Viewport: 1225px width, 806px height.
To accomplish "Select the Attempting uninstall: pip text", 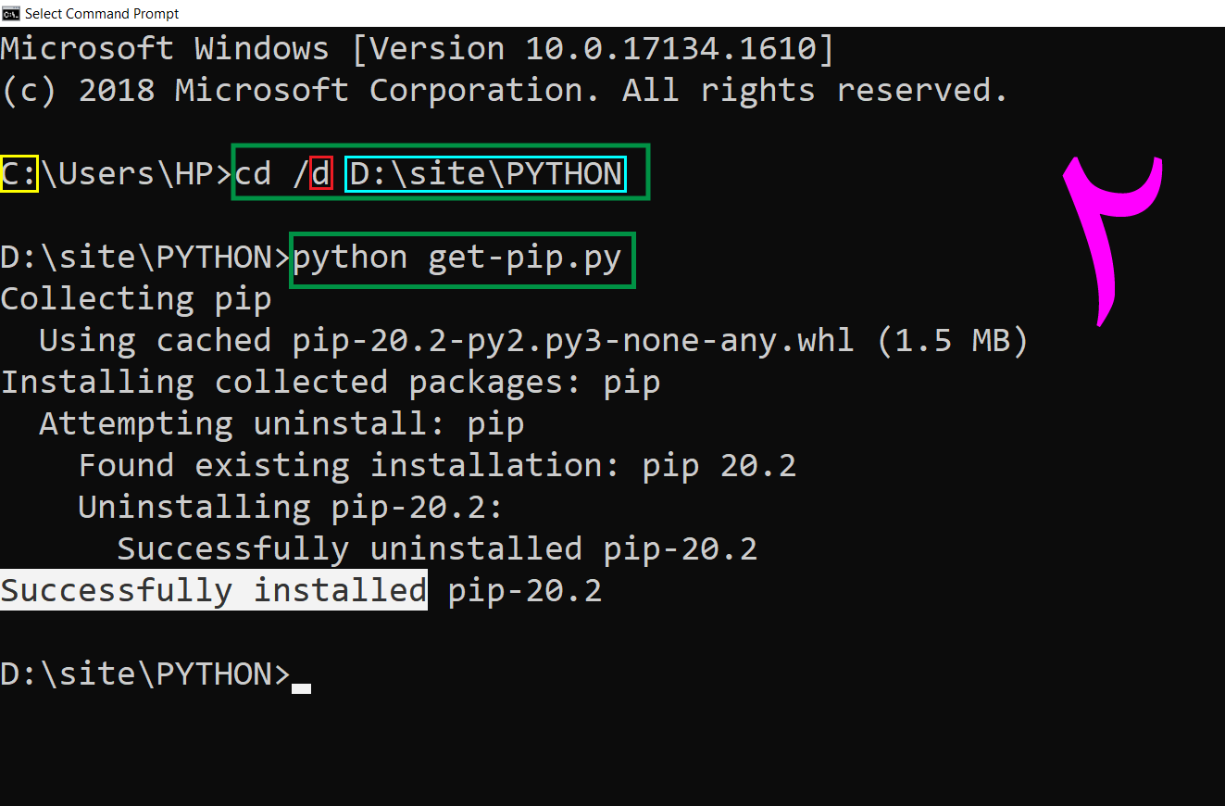I will 281,423.
